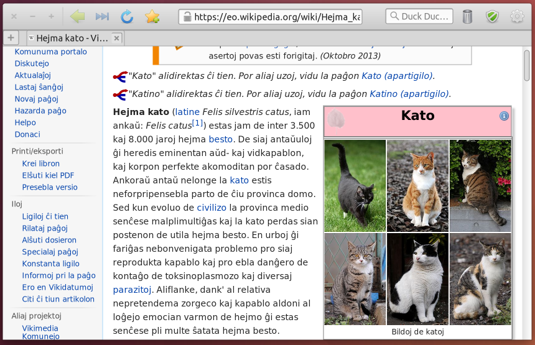Click the green shield icon
535x345 pixels.
492,16
